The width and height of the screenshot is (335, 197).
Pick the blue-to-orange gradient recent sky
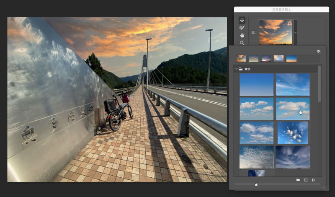point(291,58)
